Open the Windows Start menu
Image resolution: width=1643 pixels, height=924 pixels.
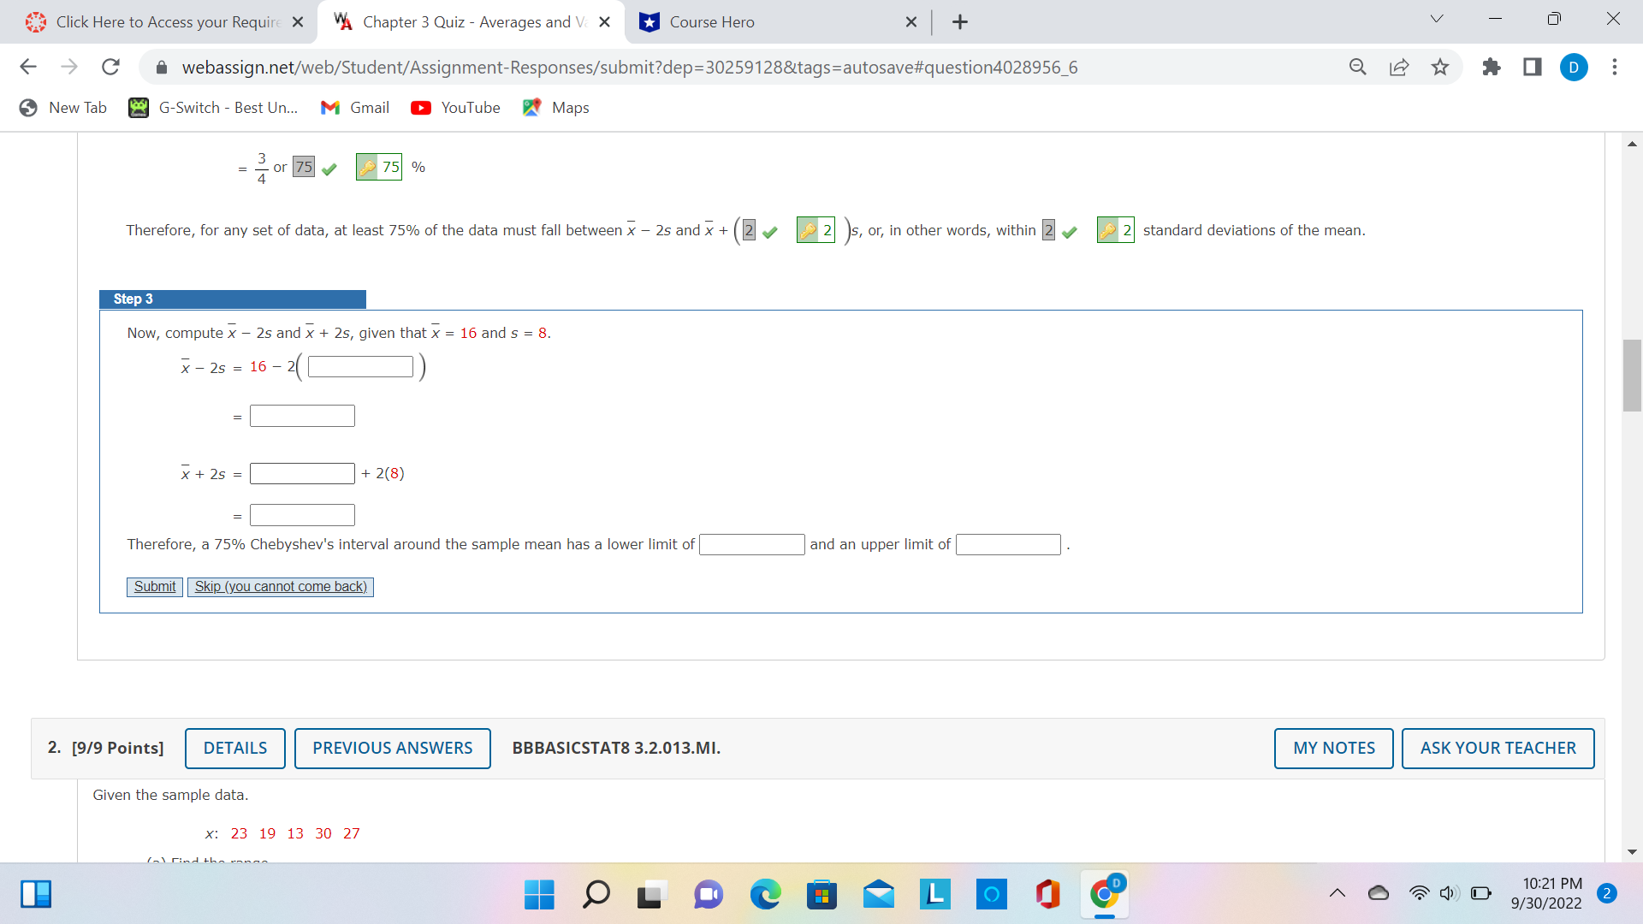pyautogui.click(x=537, y=893)
